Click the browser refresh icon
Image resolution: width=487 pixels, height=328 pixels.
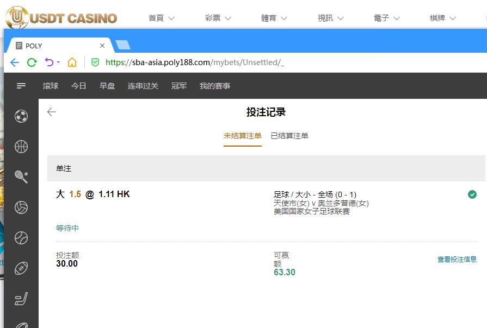(x=32, y=62)
